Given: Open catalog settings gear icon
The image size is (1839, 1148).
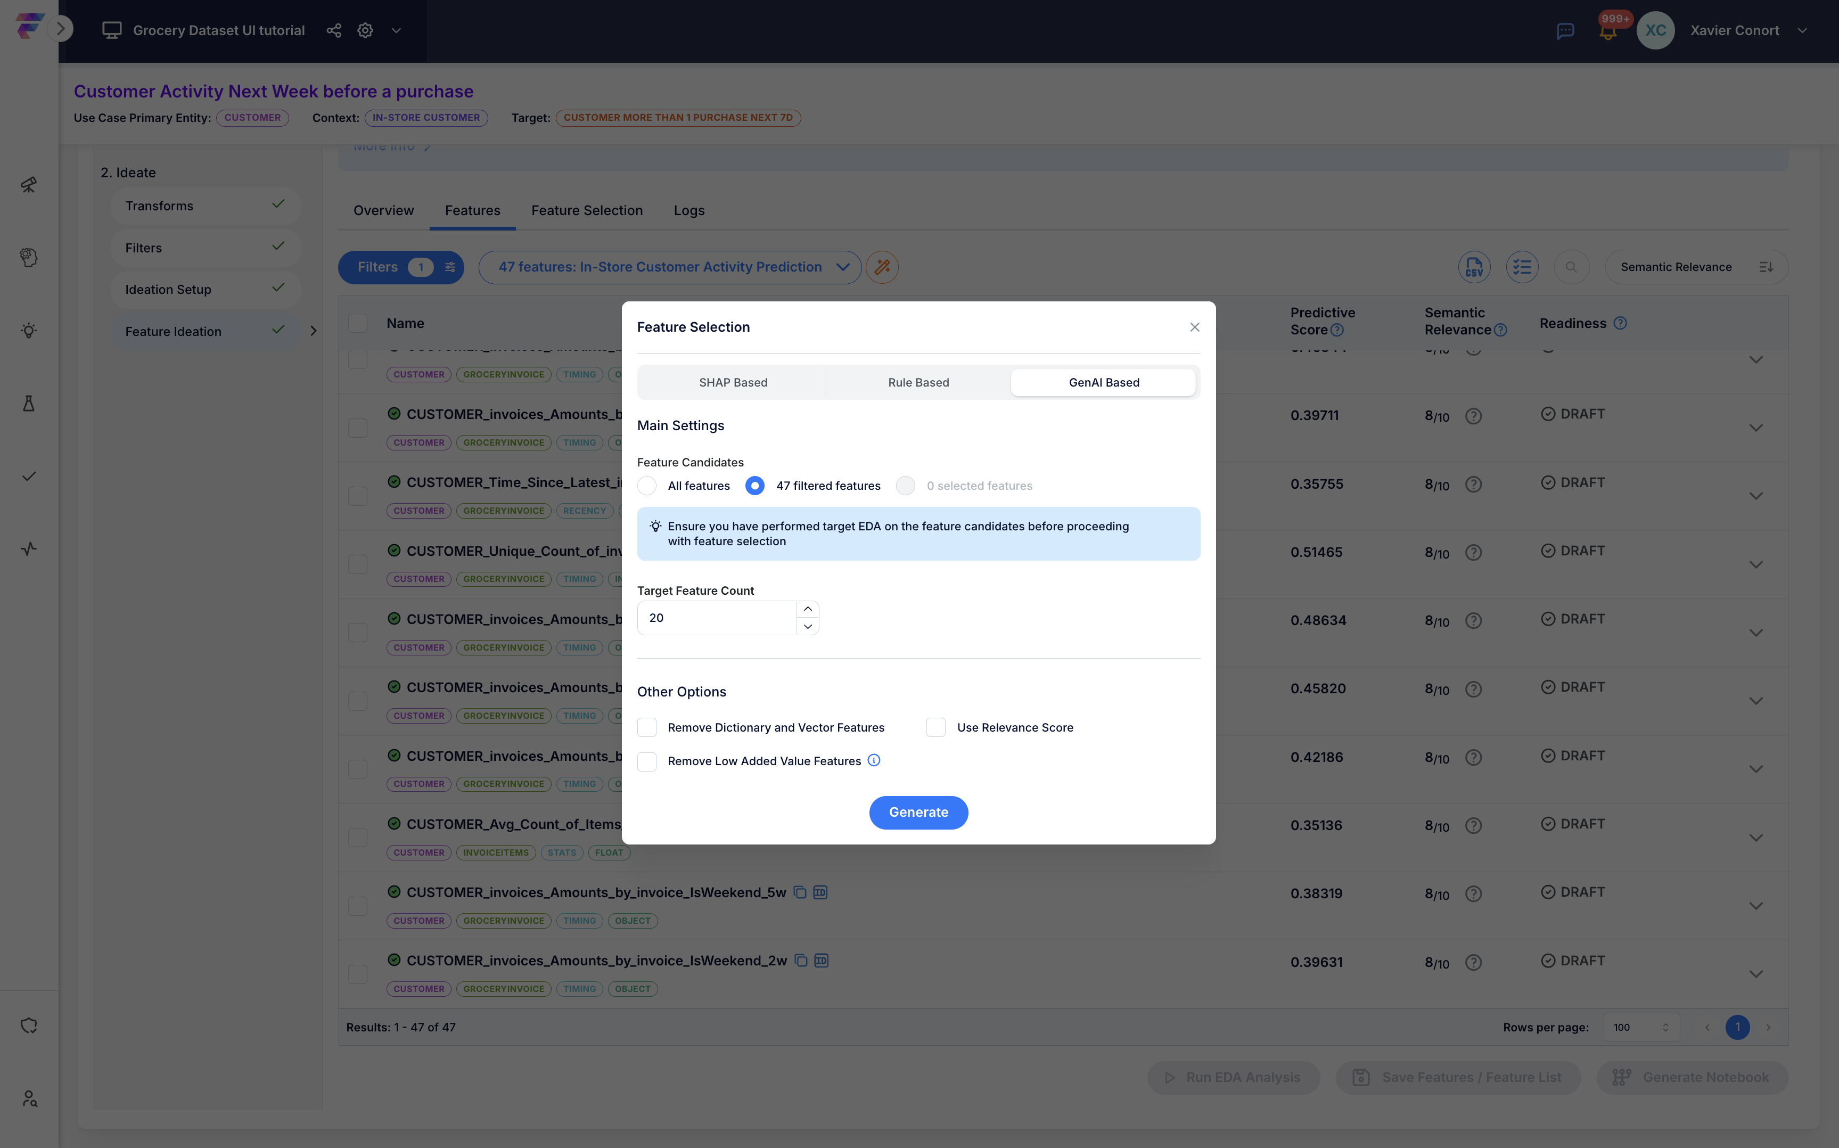Looking at the screenshot, I should coord(365,30).
